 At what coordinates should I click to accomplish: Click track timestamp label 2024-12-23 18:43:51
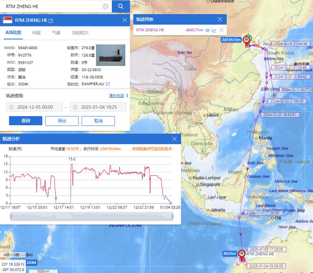pyautogui.click(x=280, y=115)
